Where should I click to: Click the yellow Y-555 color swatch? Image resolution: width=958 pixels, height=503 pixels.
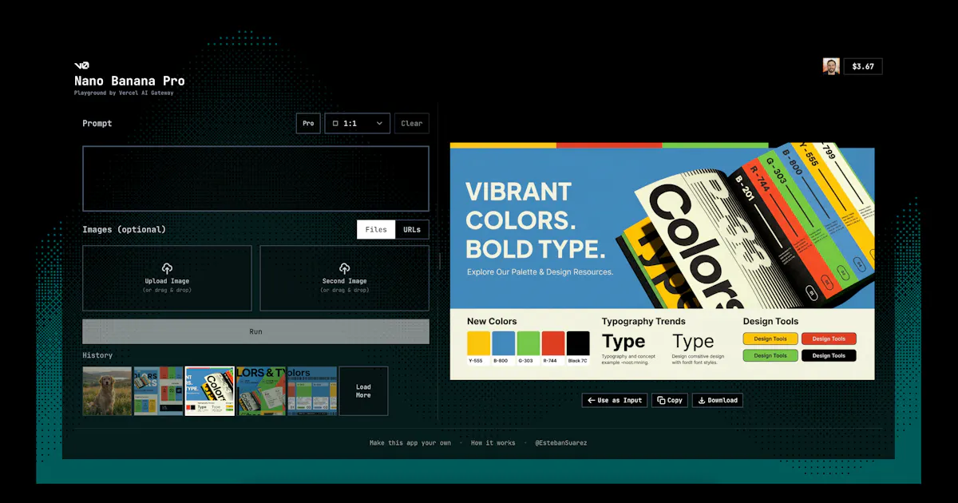pyautogui.click(x=478, y=343)
